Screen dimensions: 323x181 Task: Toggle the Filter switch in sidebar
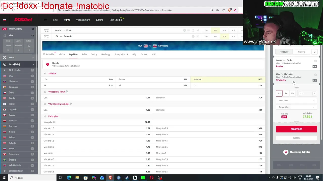pyautogui.click(x=33, y=35)
